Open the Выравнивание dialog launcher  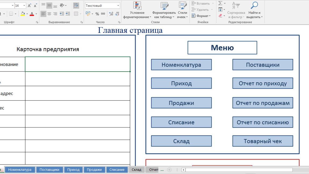pyautogui.click(x=82, y=22)
